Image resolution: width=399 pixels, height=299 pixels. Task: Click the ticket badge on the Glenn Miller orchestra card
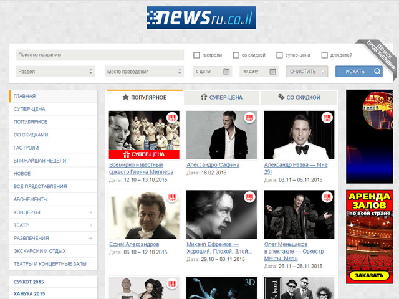pos(172,118)
